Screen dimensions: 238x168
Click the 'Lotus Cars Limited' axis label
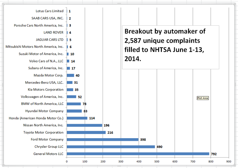click(x=50, y=11)
